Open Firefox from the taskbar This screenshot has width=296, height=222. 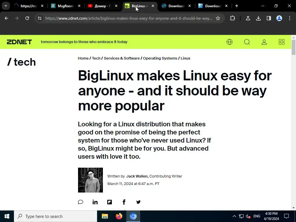click(x=119, y=216)
